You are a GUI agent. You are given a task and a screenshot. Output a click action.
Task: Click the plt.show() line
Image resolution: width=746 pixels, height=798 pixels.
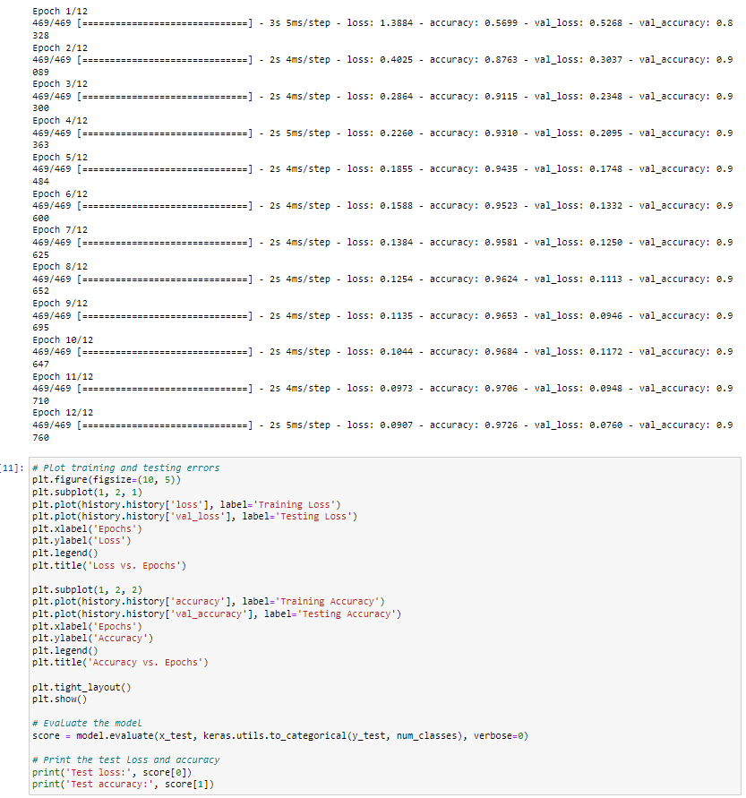[x=59, y=699]
